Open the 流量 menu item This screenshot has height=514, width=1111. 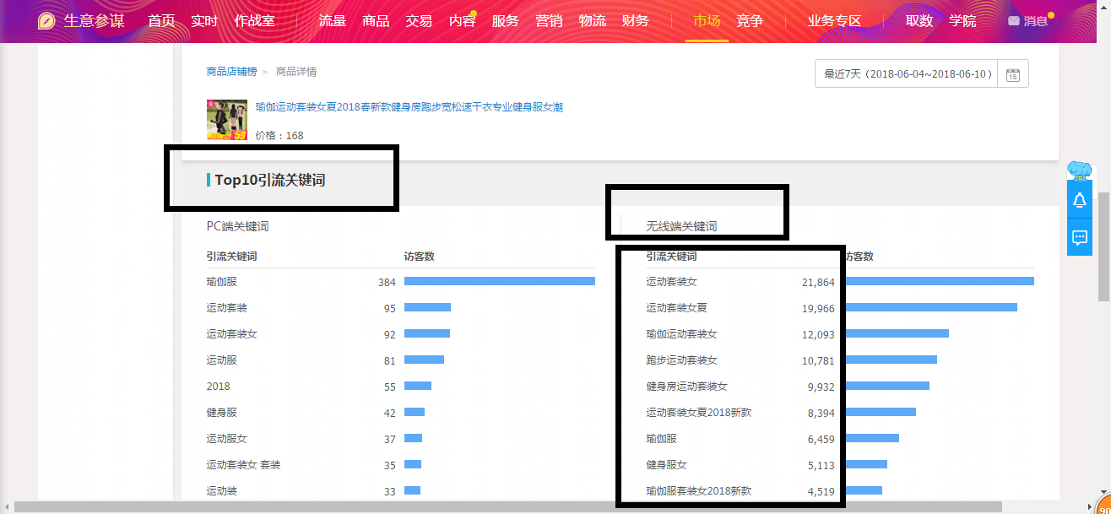click(333, 21)
